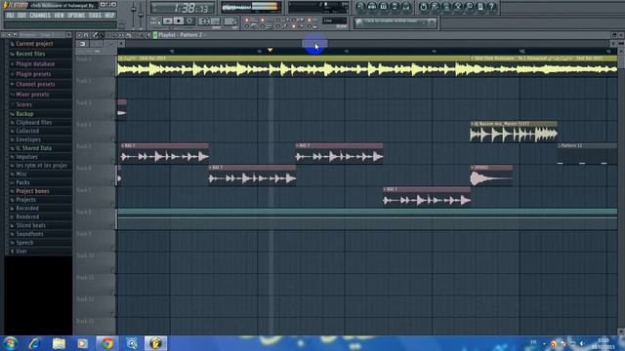
Task: Open the piano roll shortcut icon
Action: pos(384,7)
